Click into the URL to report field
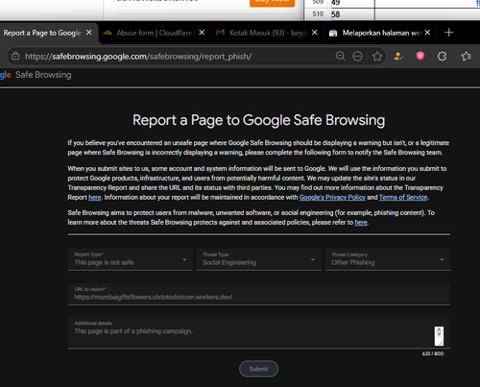 coord(259,294)
